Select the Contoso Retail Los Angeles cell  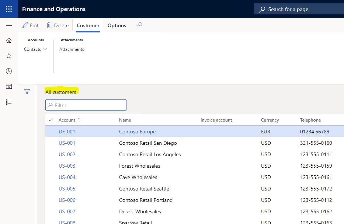[x=150, y=154]
